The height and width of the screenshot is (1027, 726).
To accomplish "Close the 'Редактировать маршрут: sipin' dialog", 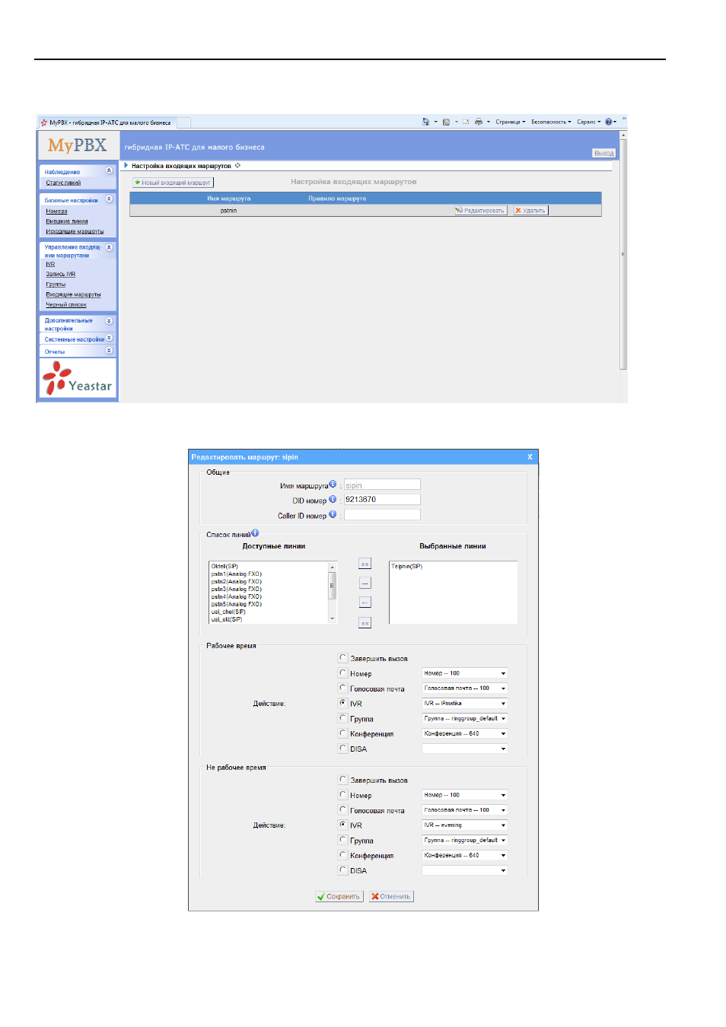I will tap(530, 457).
